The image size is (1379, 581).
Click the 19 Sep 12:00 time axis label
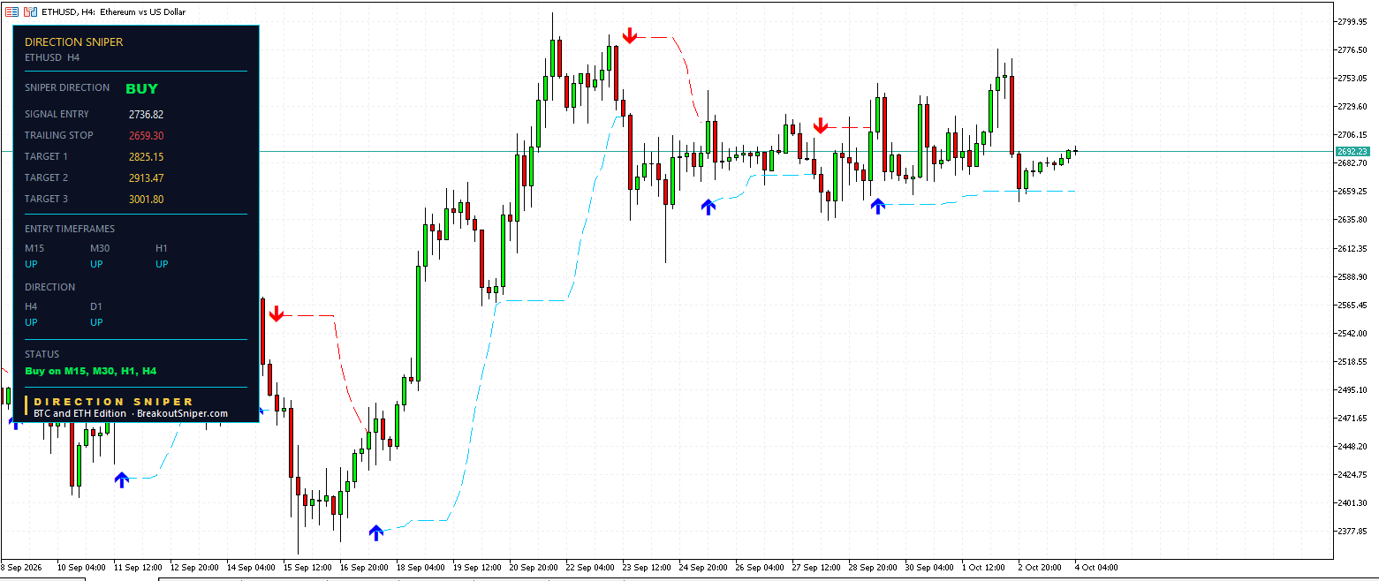tap(477, 567)
